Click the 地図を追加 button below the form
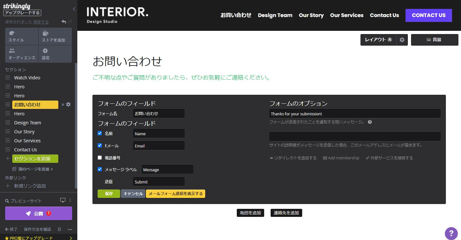Image resolution: width=461 pixels, height=240 pixels. (x=250, y=212)
